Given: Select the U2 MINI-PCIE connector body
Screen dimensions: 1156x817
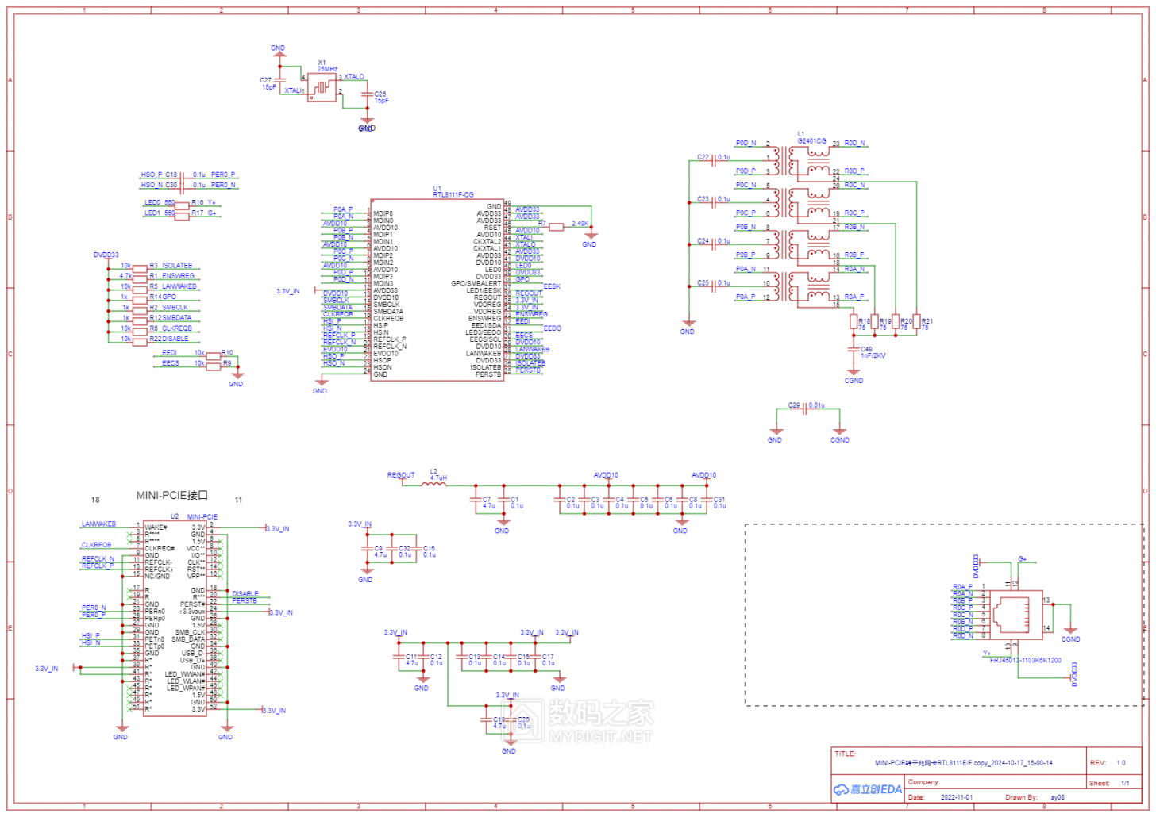Looking at the screenshot, I should (175, 619).
